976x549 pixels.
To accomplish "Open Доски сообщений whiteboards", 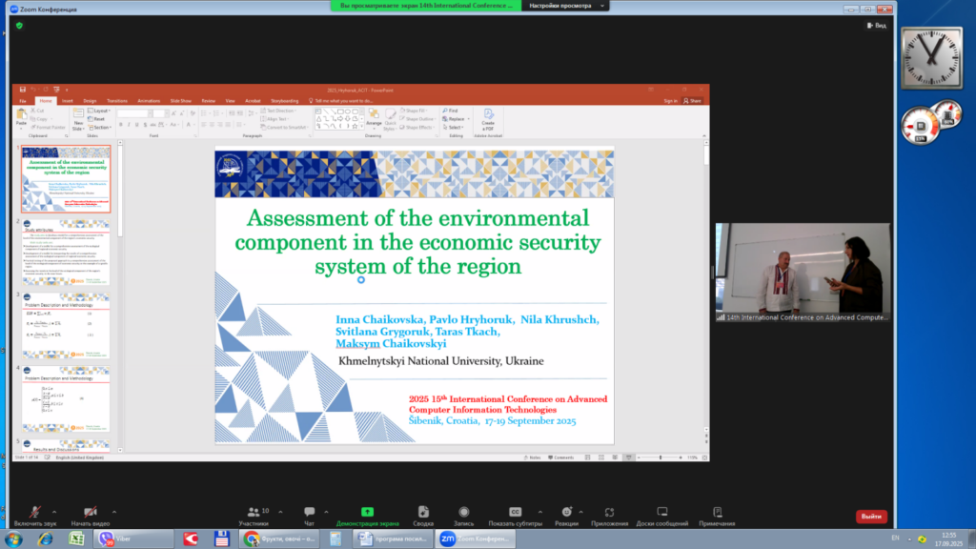I will coord(661,514).
